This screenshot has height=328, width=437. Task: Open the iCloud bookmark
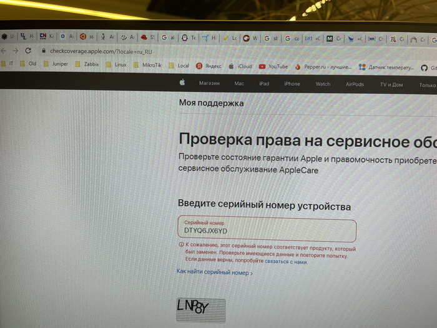tap(240, 66)
